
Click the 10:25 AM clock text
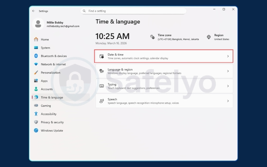coord(112,36)
